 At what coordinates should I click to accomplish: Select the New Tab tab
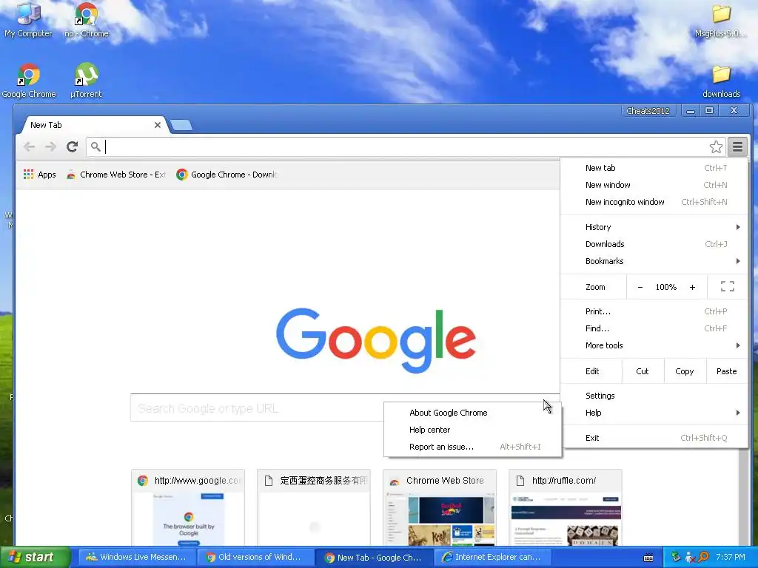click(92, 125)
